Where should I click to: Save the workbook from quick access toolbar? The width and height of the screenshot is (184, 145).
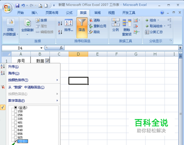[x=17, y=6]
